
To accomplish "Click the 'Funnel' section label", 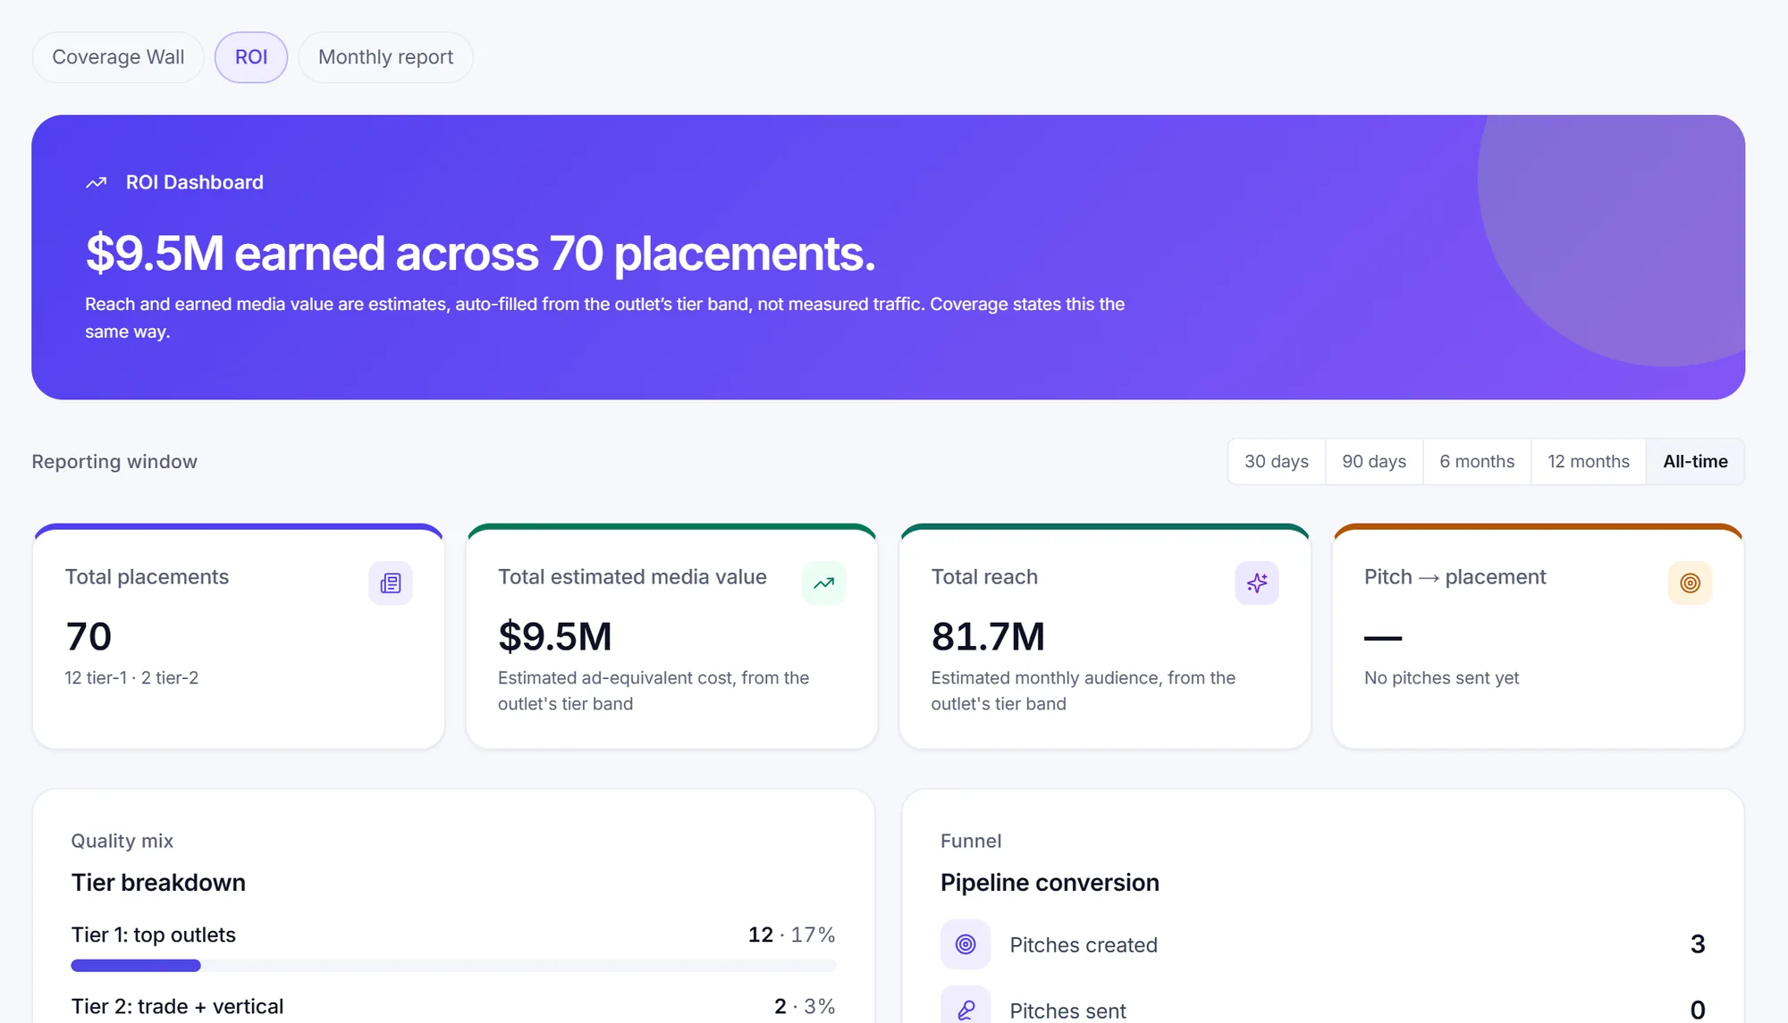I will (971, 841).
